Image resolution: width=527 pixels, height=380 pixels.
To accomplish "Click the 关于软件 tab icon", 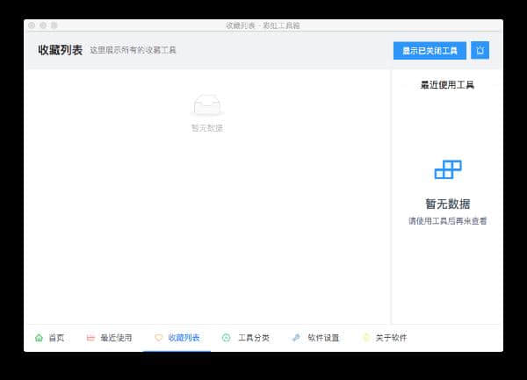I will [366, 338].
